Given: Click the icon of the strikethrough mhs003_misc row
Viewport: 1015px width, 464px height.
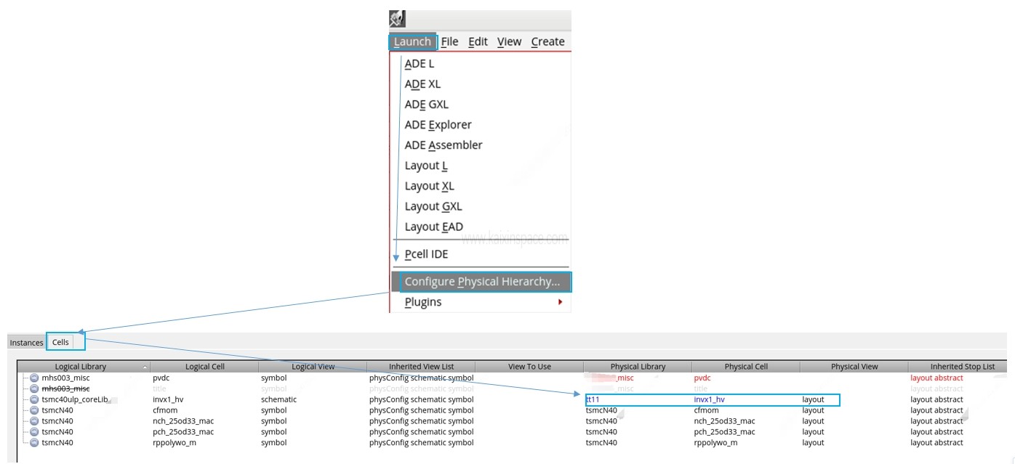Looking at the screenshot, I should tap(34, 388).
